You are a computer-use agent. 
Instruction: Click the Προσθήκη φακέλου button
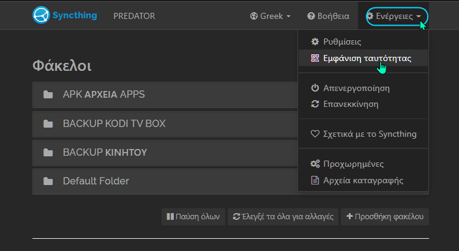pyautogui.click(x=385, y=217)
